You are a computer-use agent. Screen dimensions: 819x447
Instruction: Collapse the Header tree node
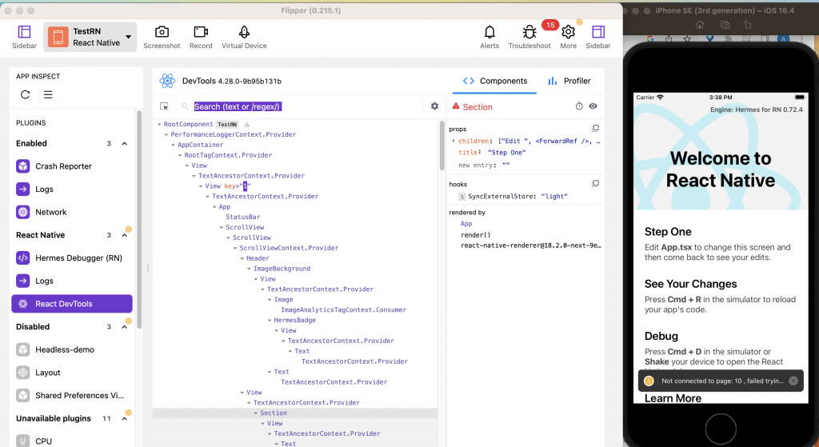242,258
